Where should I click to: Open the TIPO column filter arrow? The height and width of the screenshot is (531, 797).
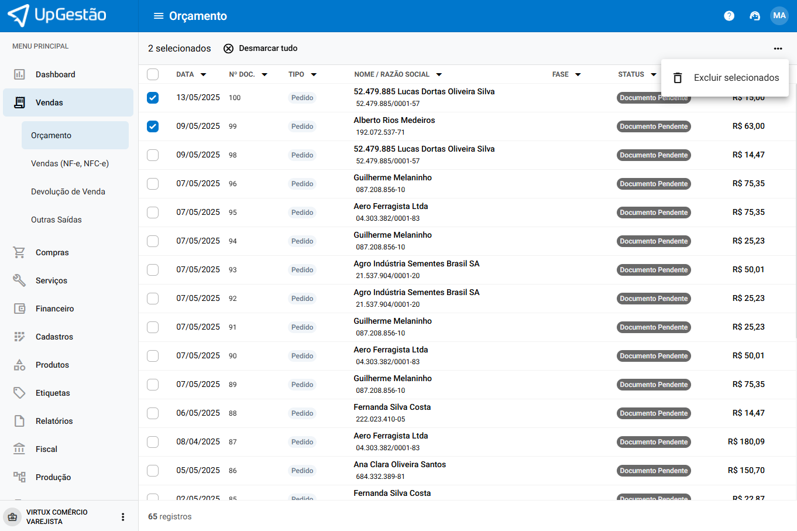(x=314, y=75)
